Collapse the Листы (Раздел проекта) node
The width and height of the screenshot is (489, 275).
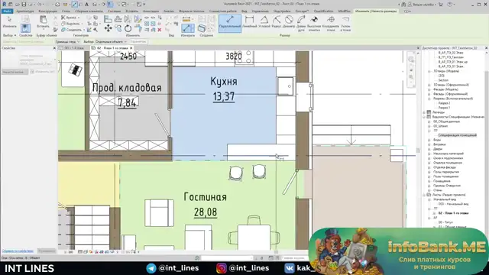coord(424,195)
